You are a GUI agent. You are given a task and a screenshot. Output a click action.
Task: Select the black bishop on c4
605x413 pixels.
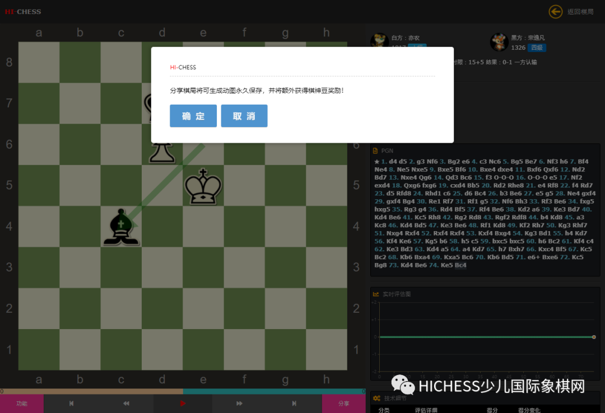coord(121,227)
